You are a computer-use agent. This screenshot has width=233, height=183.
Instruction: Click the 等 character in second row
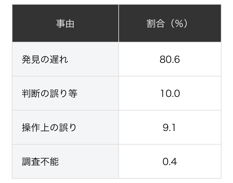coord(73,94)
